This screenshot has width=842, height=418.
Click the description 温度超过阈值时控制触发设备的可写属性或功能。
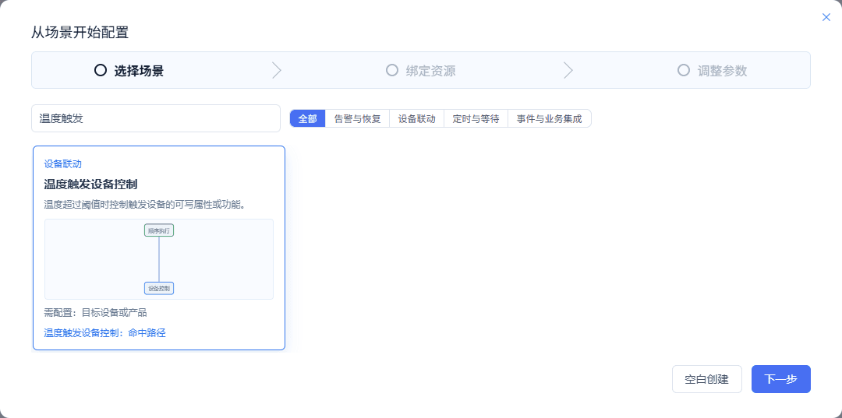coord(145,204)
